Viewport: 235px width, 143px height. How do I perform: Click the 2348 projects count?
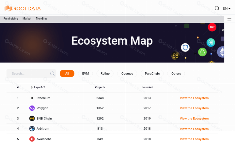pos(100,98)
